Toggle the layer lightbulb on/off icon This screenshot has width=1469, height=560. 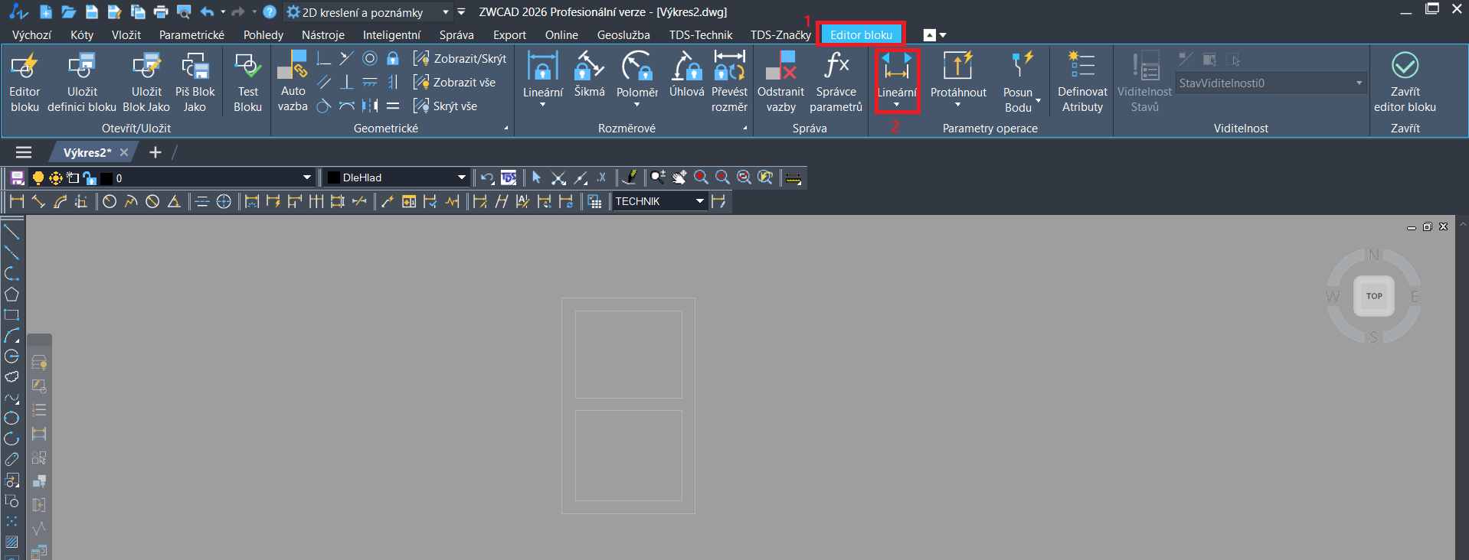(x=38, y=178)
